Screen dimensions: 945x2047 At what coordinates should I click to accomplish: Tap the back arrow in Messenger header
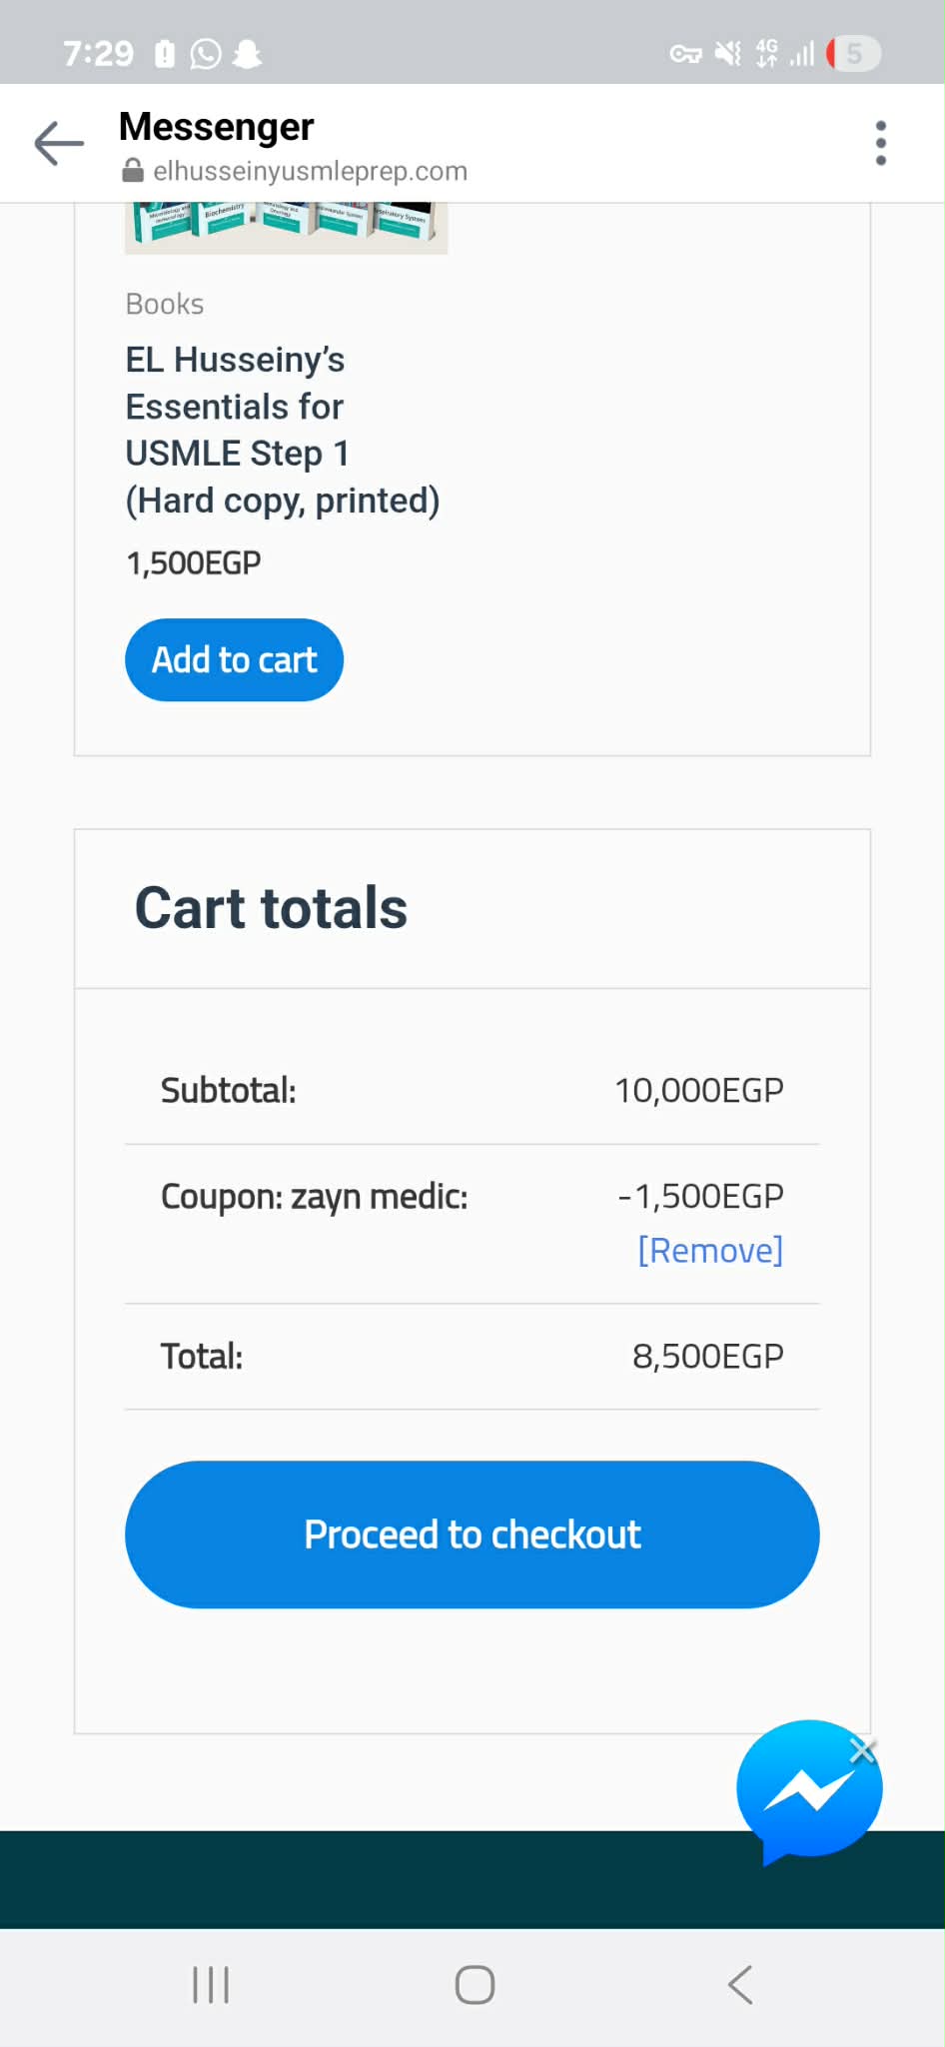tap(59, 144)
